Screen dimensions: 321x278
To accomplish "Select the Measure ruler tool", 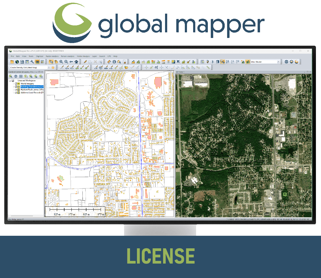I will [x=109, y=62].
